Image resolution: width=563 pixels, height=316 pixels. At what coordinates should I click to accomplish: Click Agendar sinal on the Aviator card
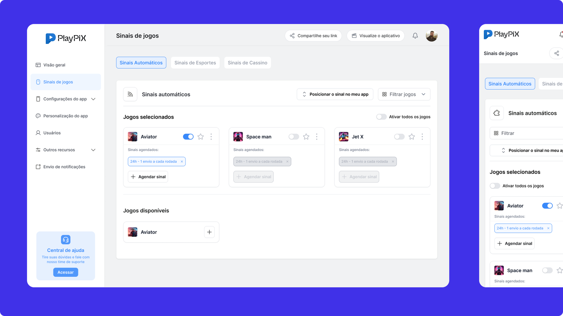coord(148,177)
